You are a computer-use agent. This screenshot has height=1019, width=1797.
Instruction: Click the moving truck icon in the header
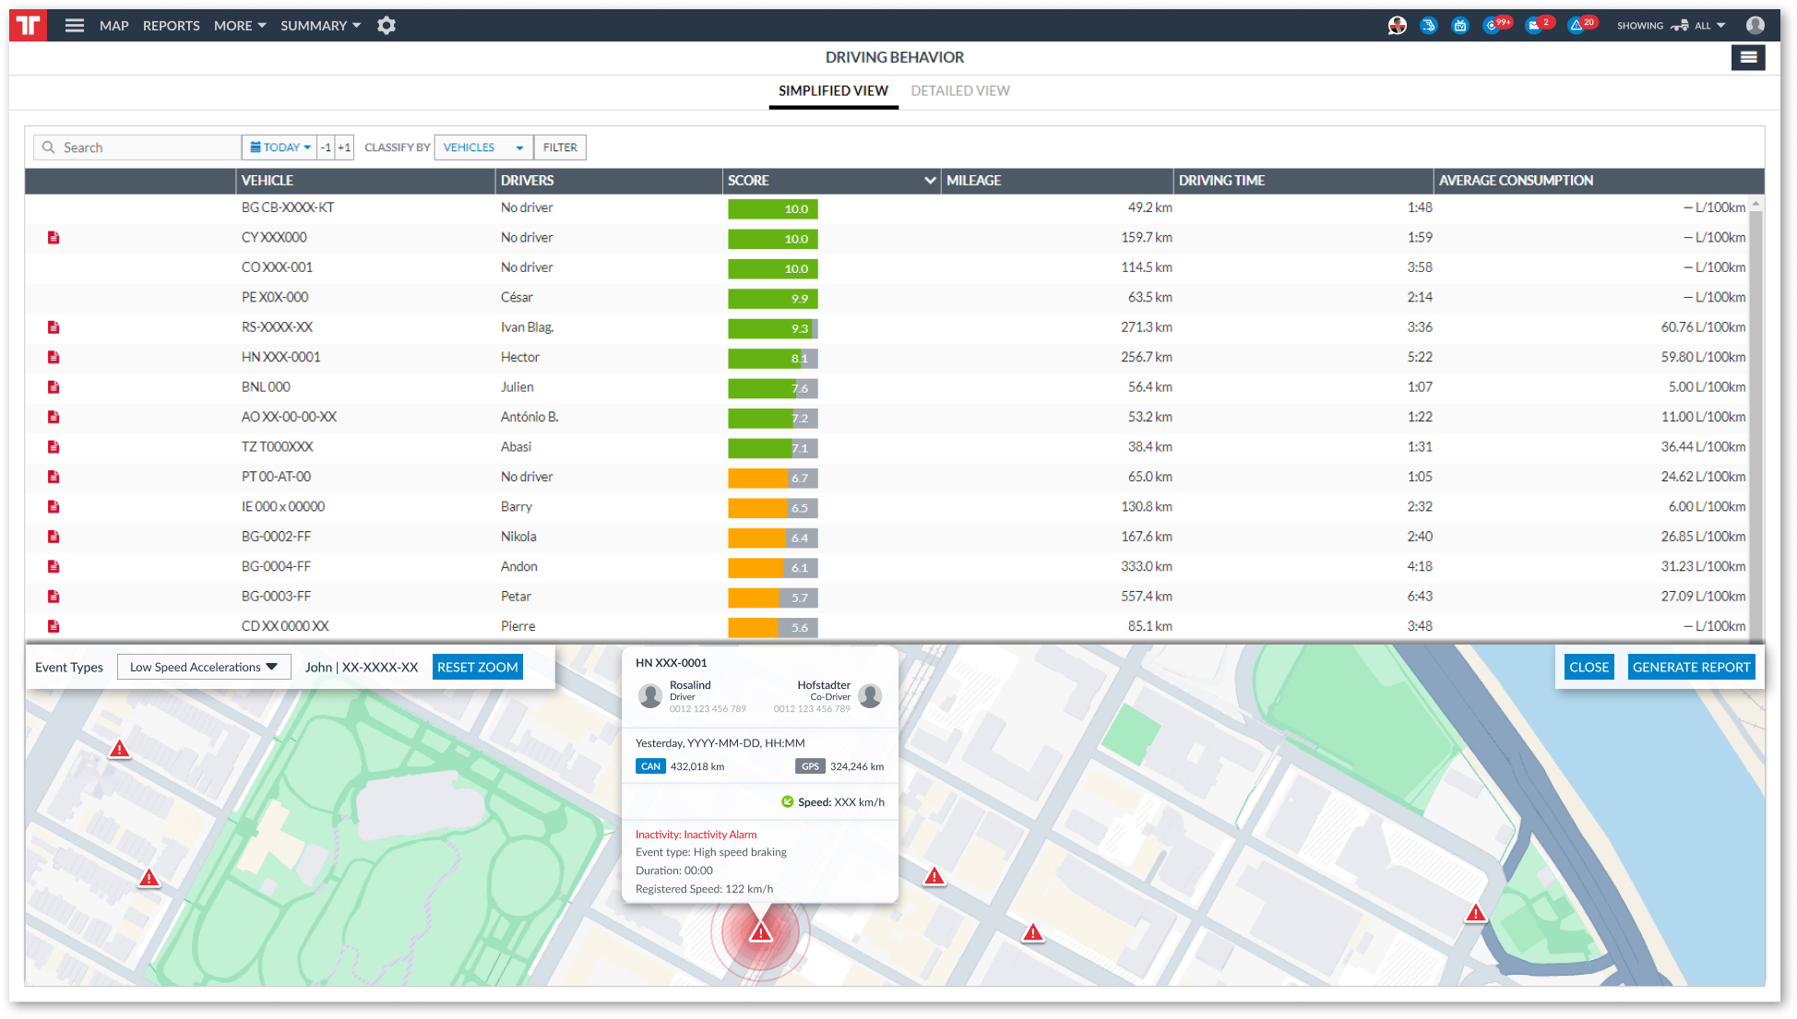[1429, 26]
